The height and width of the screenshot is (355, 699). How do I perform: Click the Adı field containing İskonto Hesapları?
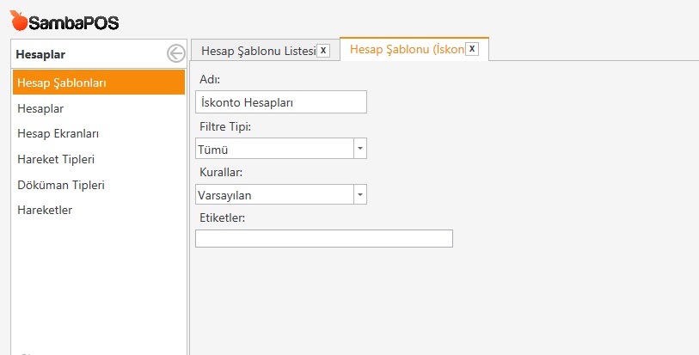click(280, 101)
